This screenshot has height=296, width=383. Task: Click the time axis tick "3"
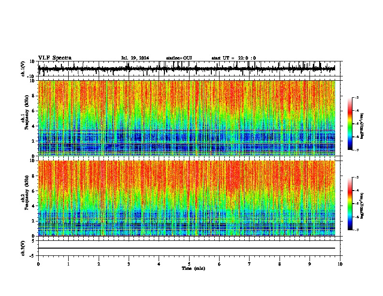click(129, 264)
